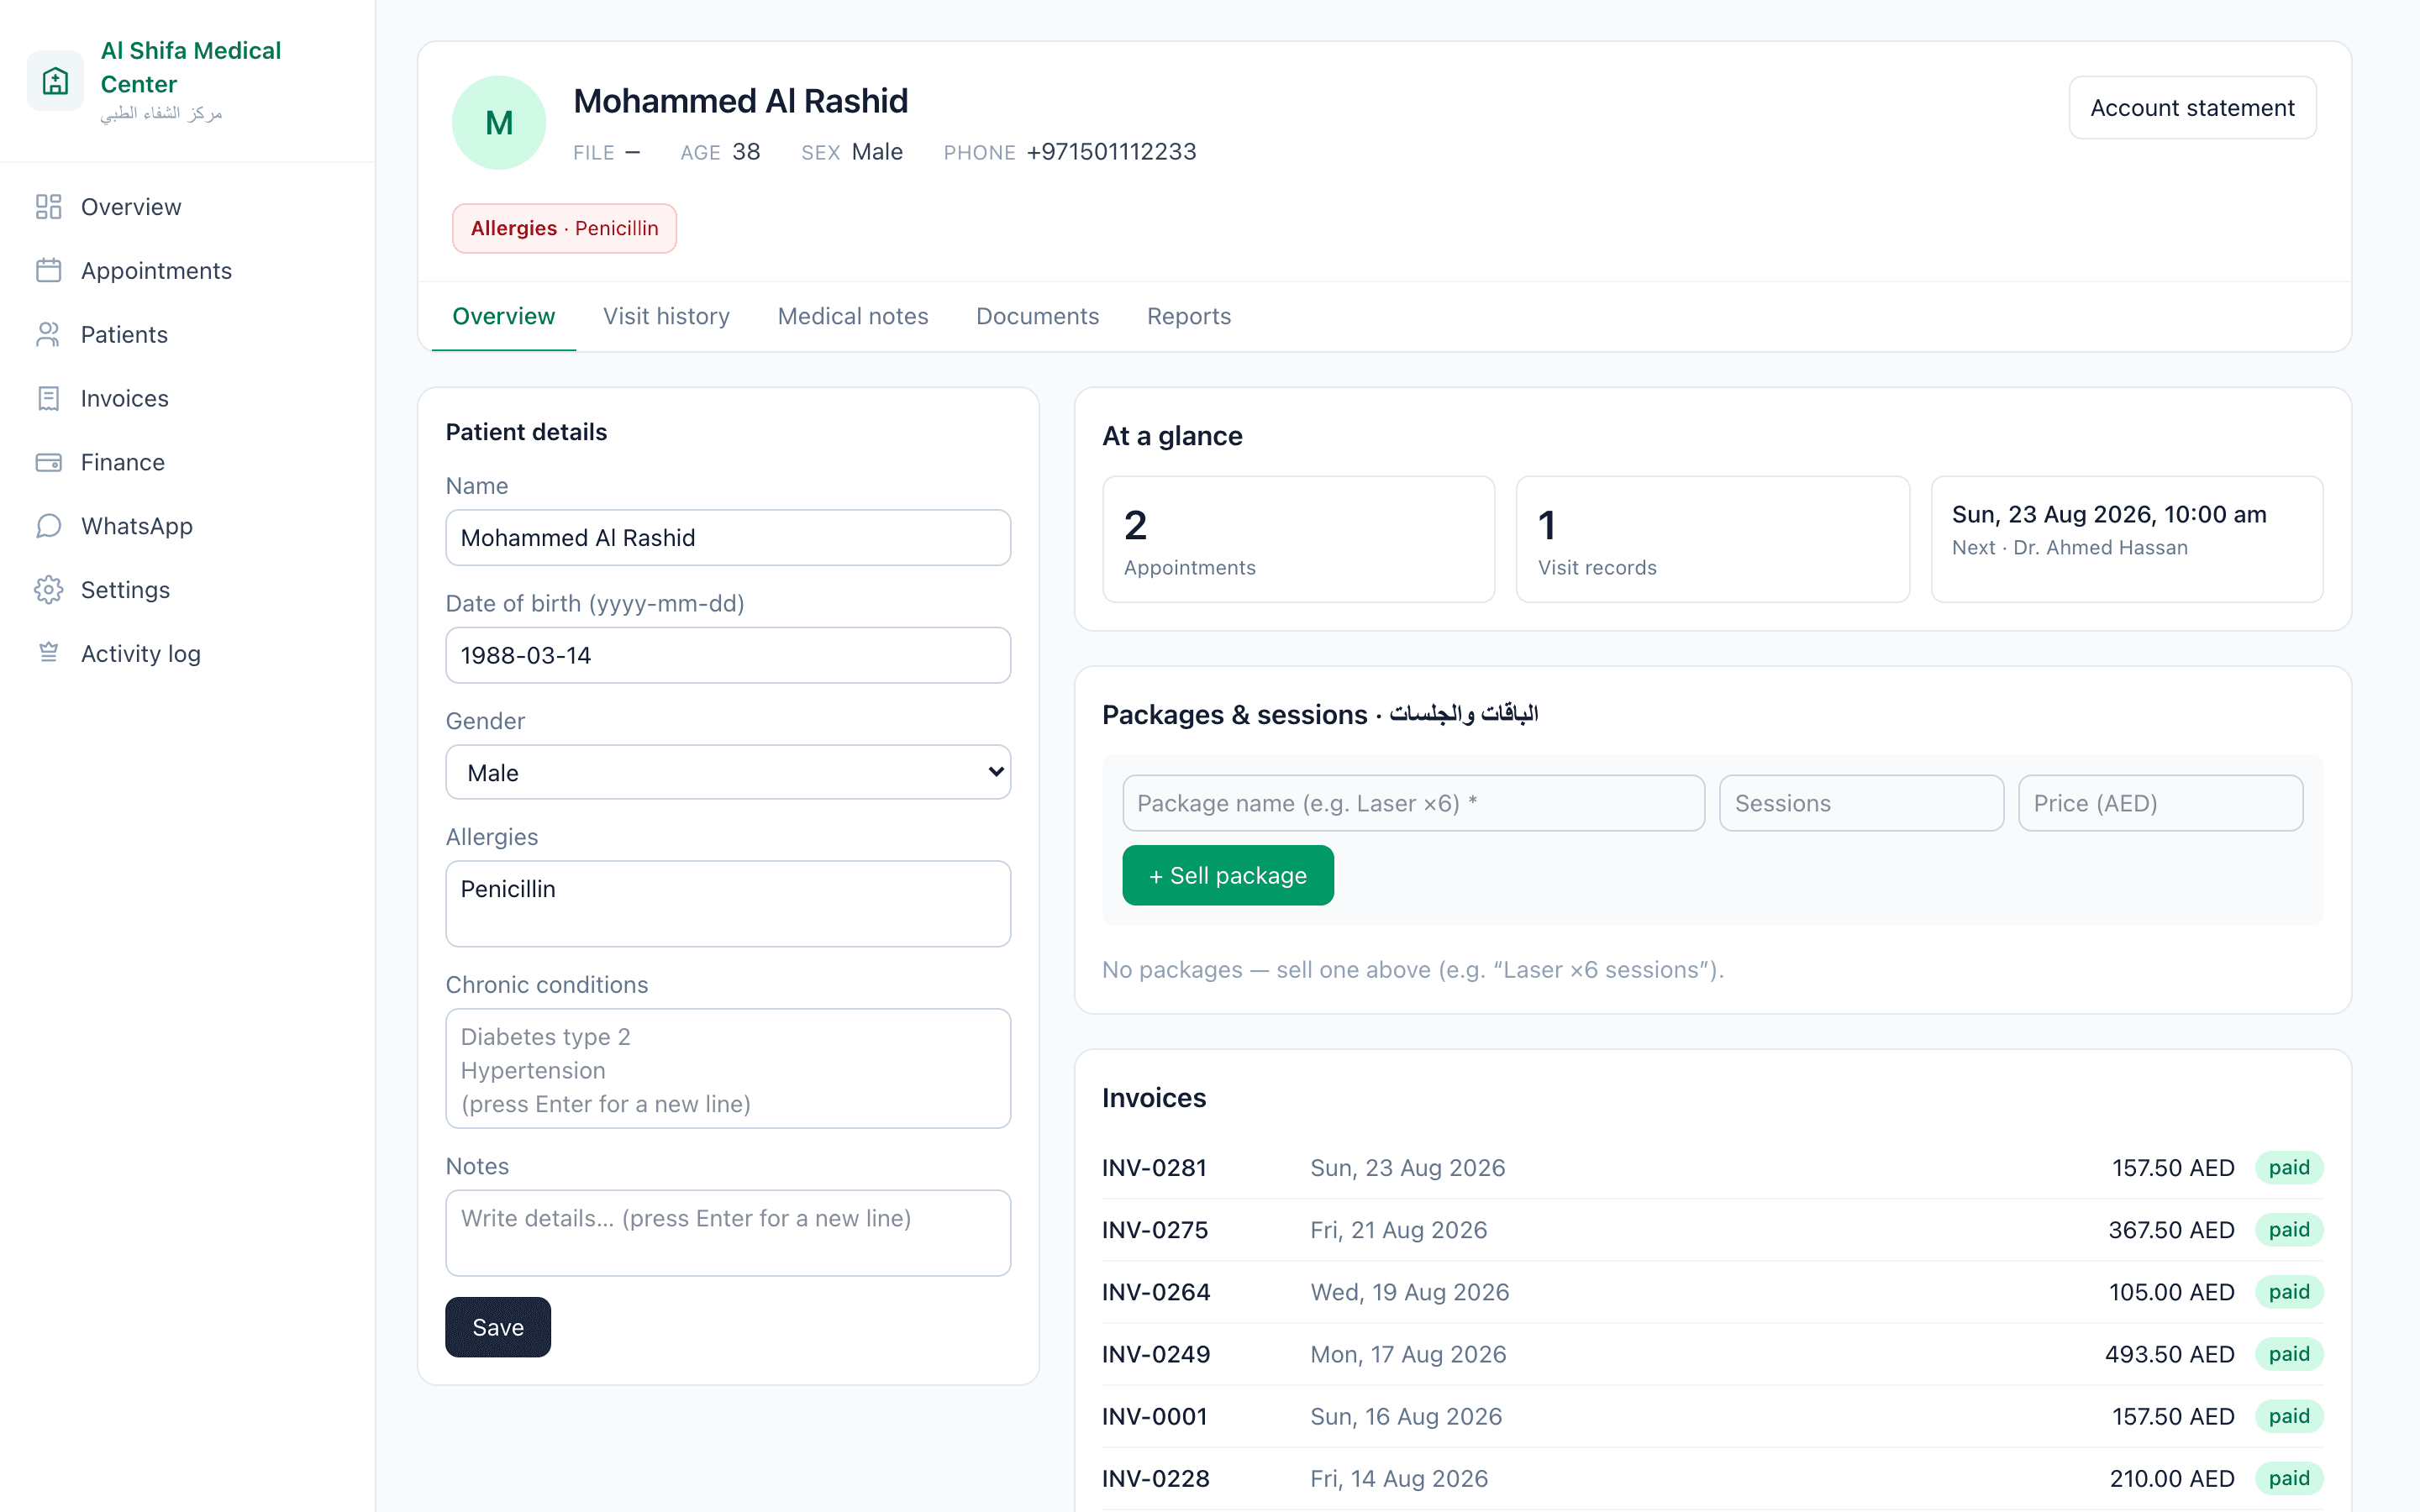Click the Invoices receipt icon
Image resolution: width=2420 pixels, height=1512 pixels.
(x=48, y=398)
